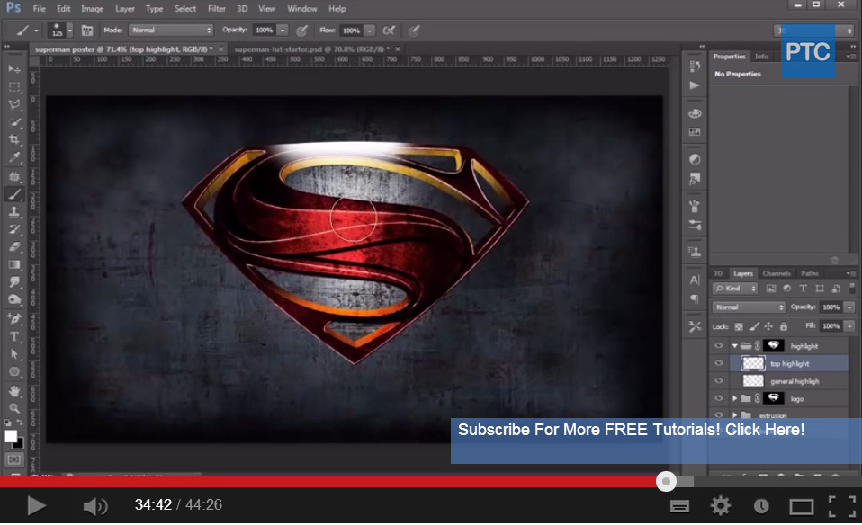
Task: Switch to superman-tut-starter.psd document tab
Action: 311,49
